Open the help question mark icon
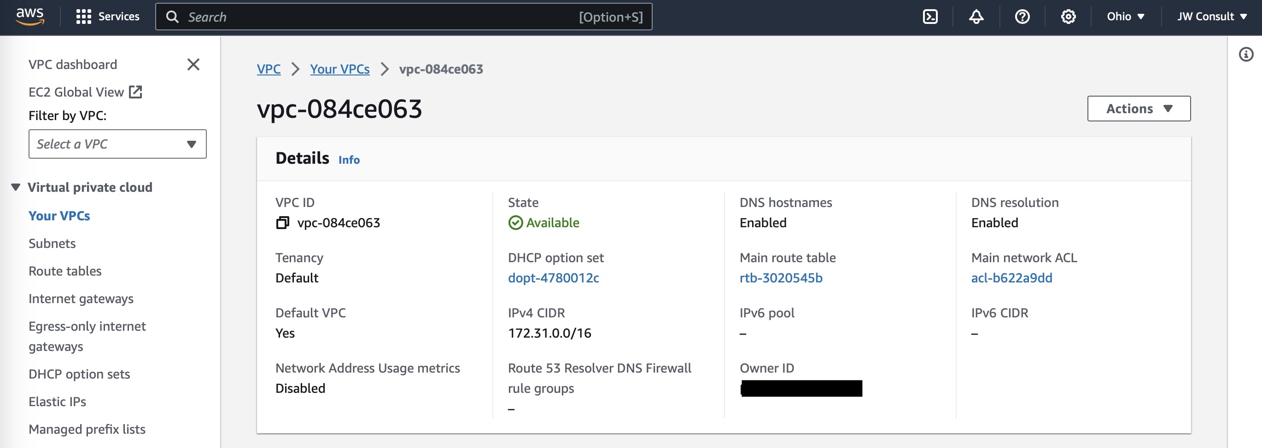1262x448 pixels. 1022,17
